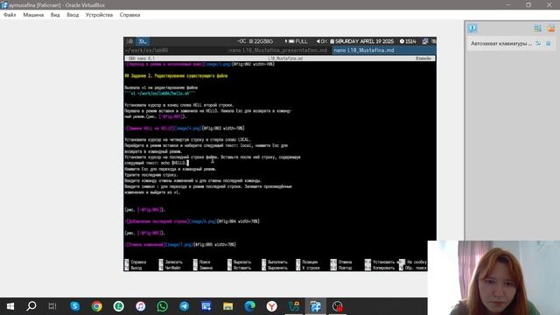Click the Позиция shortcut in the nano footer
The image size is (560, 315).
point(307,262)
